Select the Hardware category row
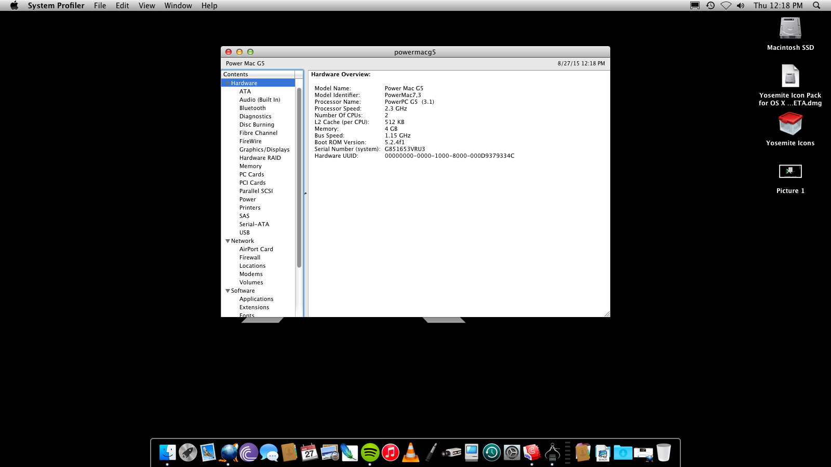The height and width of the screenshot is (467, 831). click(x=258, y=83)
